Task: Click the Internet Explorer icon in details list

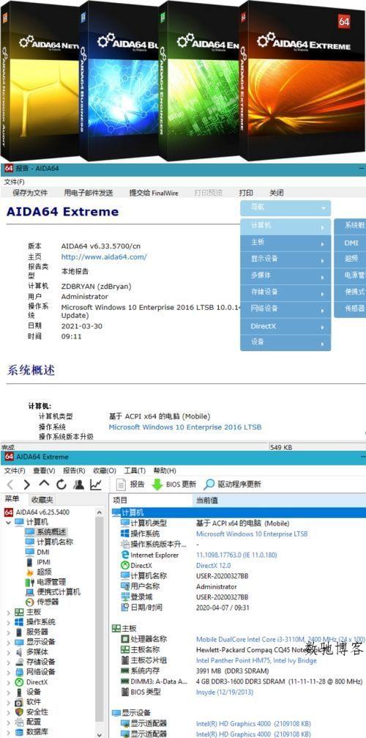Action: point(125,555)
